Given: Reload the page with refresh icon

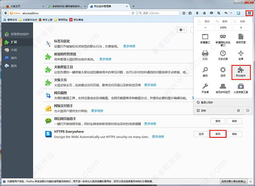Looking at the screenshot, I should [133, 13].
